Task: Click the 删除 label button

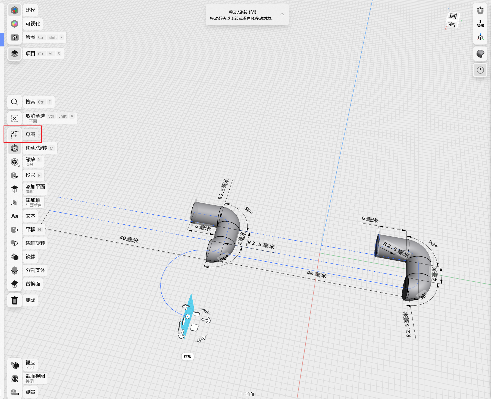Action: pos(30,300)
